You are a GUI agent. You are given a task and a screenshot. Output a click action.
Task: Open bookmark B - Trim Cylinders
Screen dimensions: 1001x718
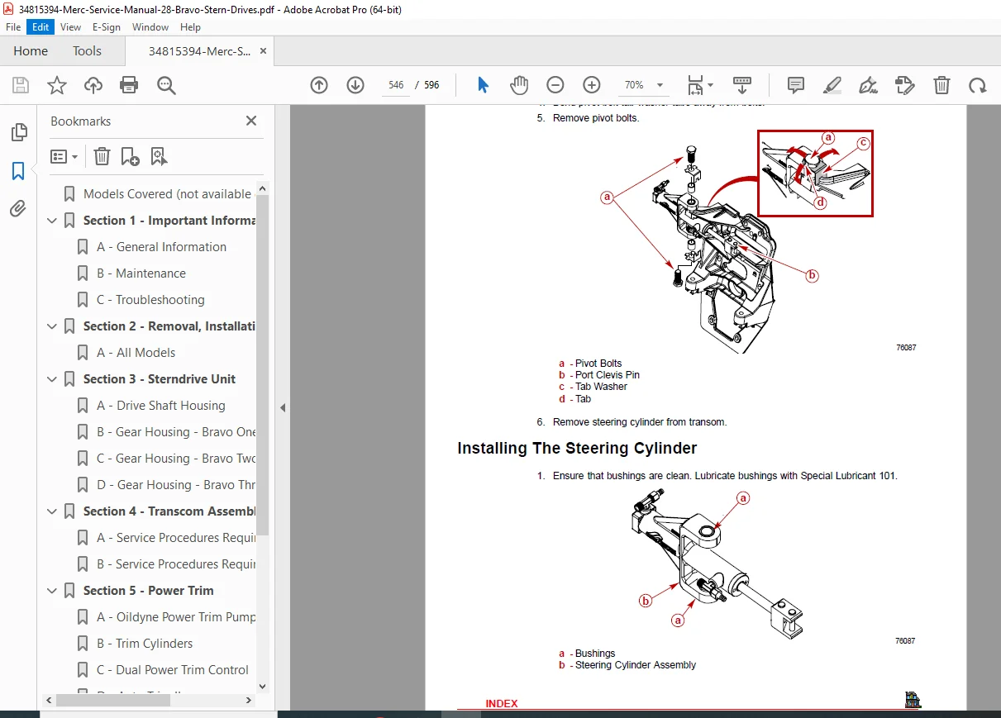145,644
